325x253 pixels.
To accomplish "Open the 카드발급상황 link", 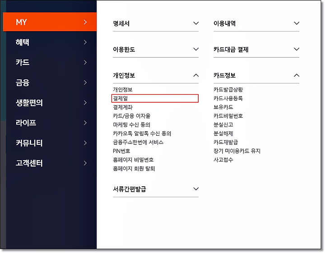I will 228,90.
